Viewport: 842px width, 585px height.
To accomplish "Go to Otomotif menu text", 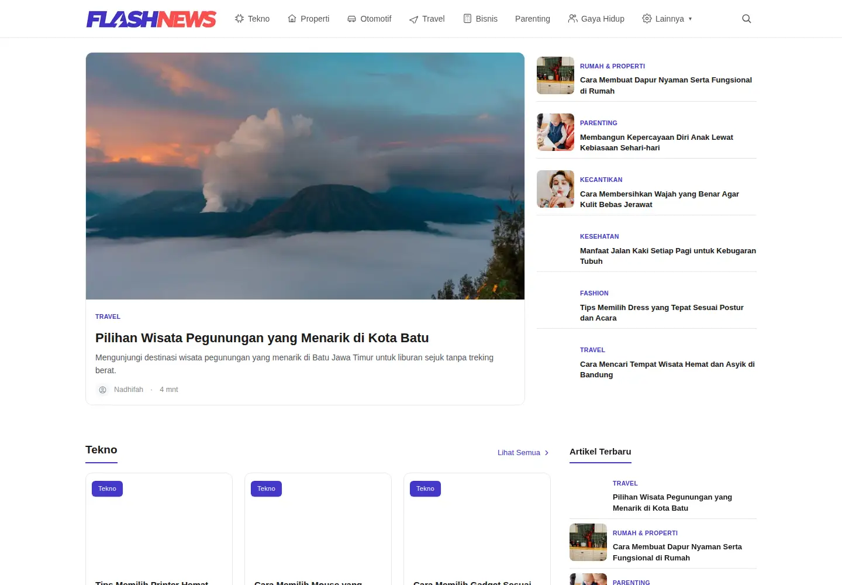I will pos(376,19).
